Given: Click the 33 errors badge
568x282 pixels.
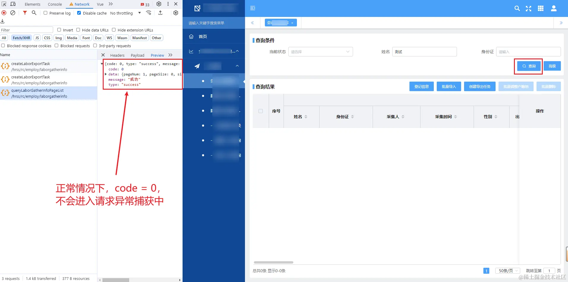Looking at the screenshot, I should click(x=145, y=4).
